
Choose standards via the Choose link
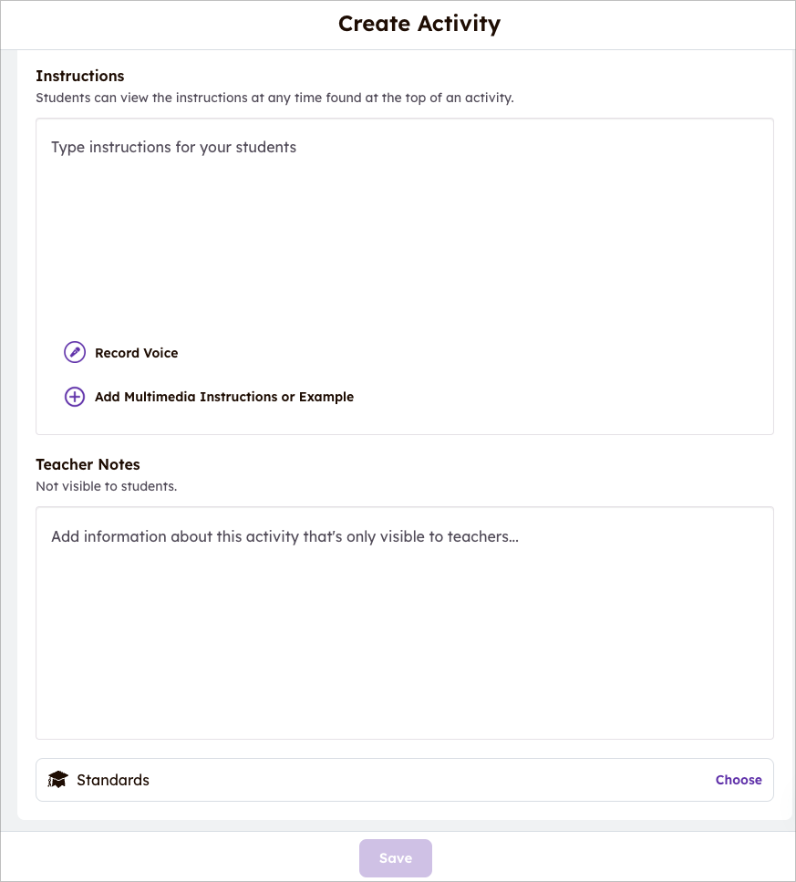click(x=739, y=780)
